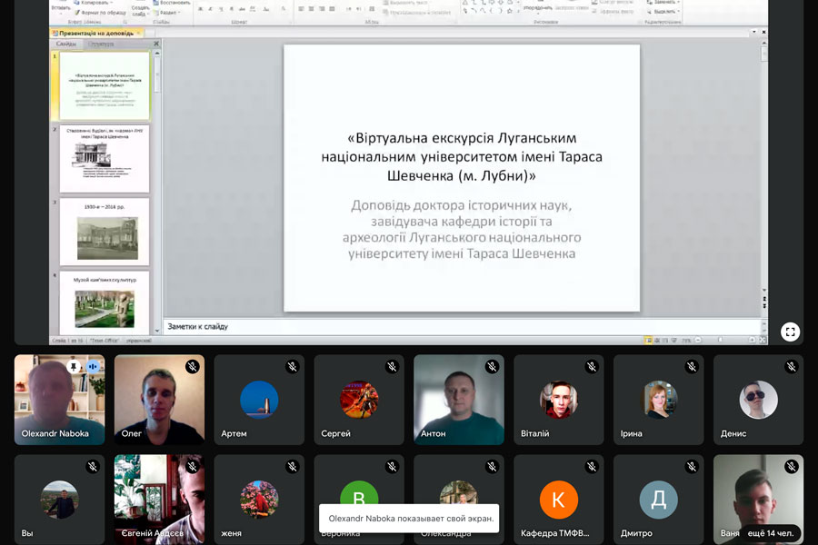
Task: Click the normal view icon in status bar
Action: 650,341
